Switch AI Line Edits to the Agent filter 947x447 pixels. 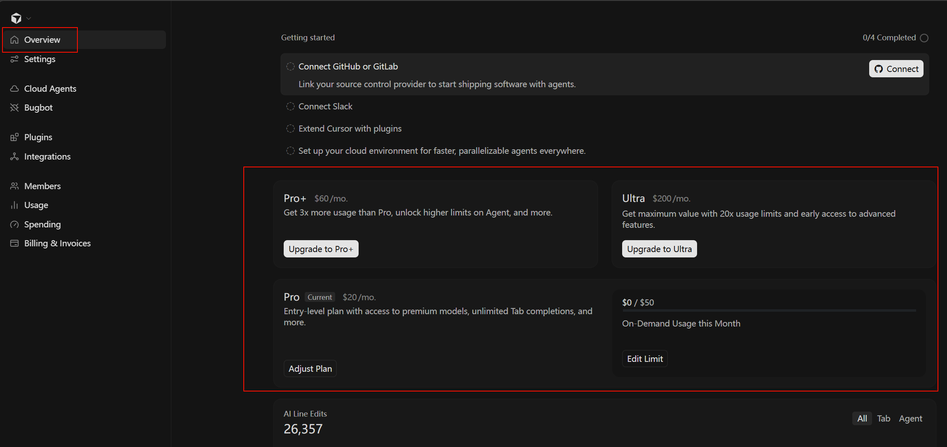pyautogui.click(x=910, y=419)
